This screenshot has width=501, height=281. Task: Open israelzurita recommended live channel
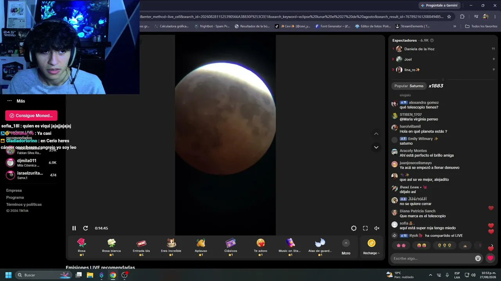[31, 175]
